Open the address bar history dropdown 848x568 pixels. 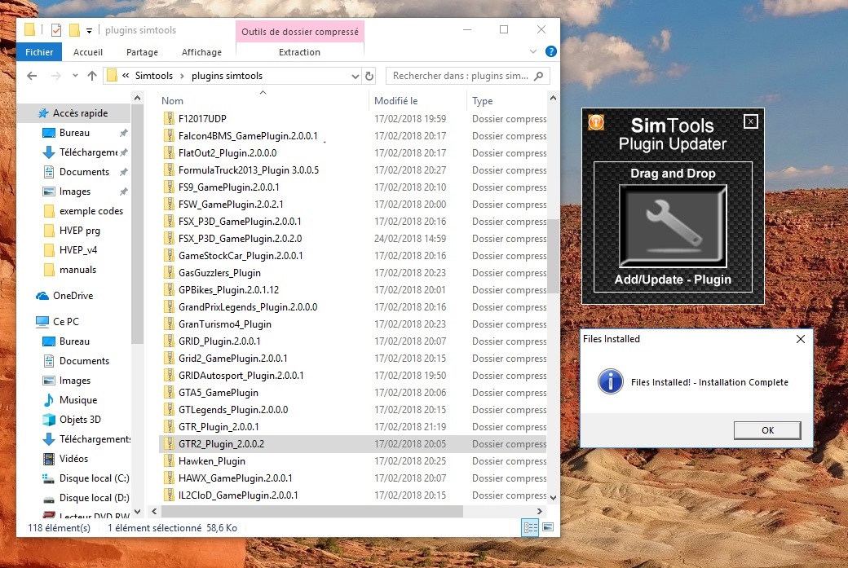(x=355, y=76)
